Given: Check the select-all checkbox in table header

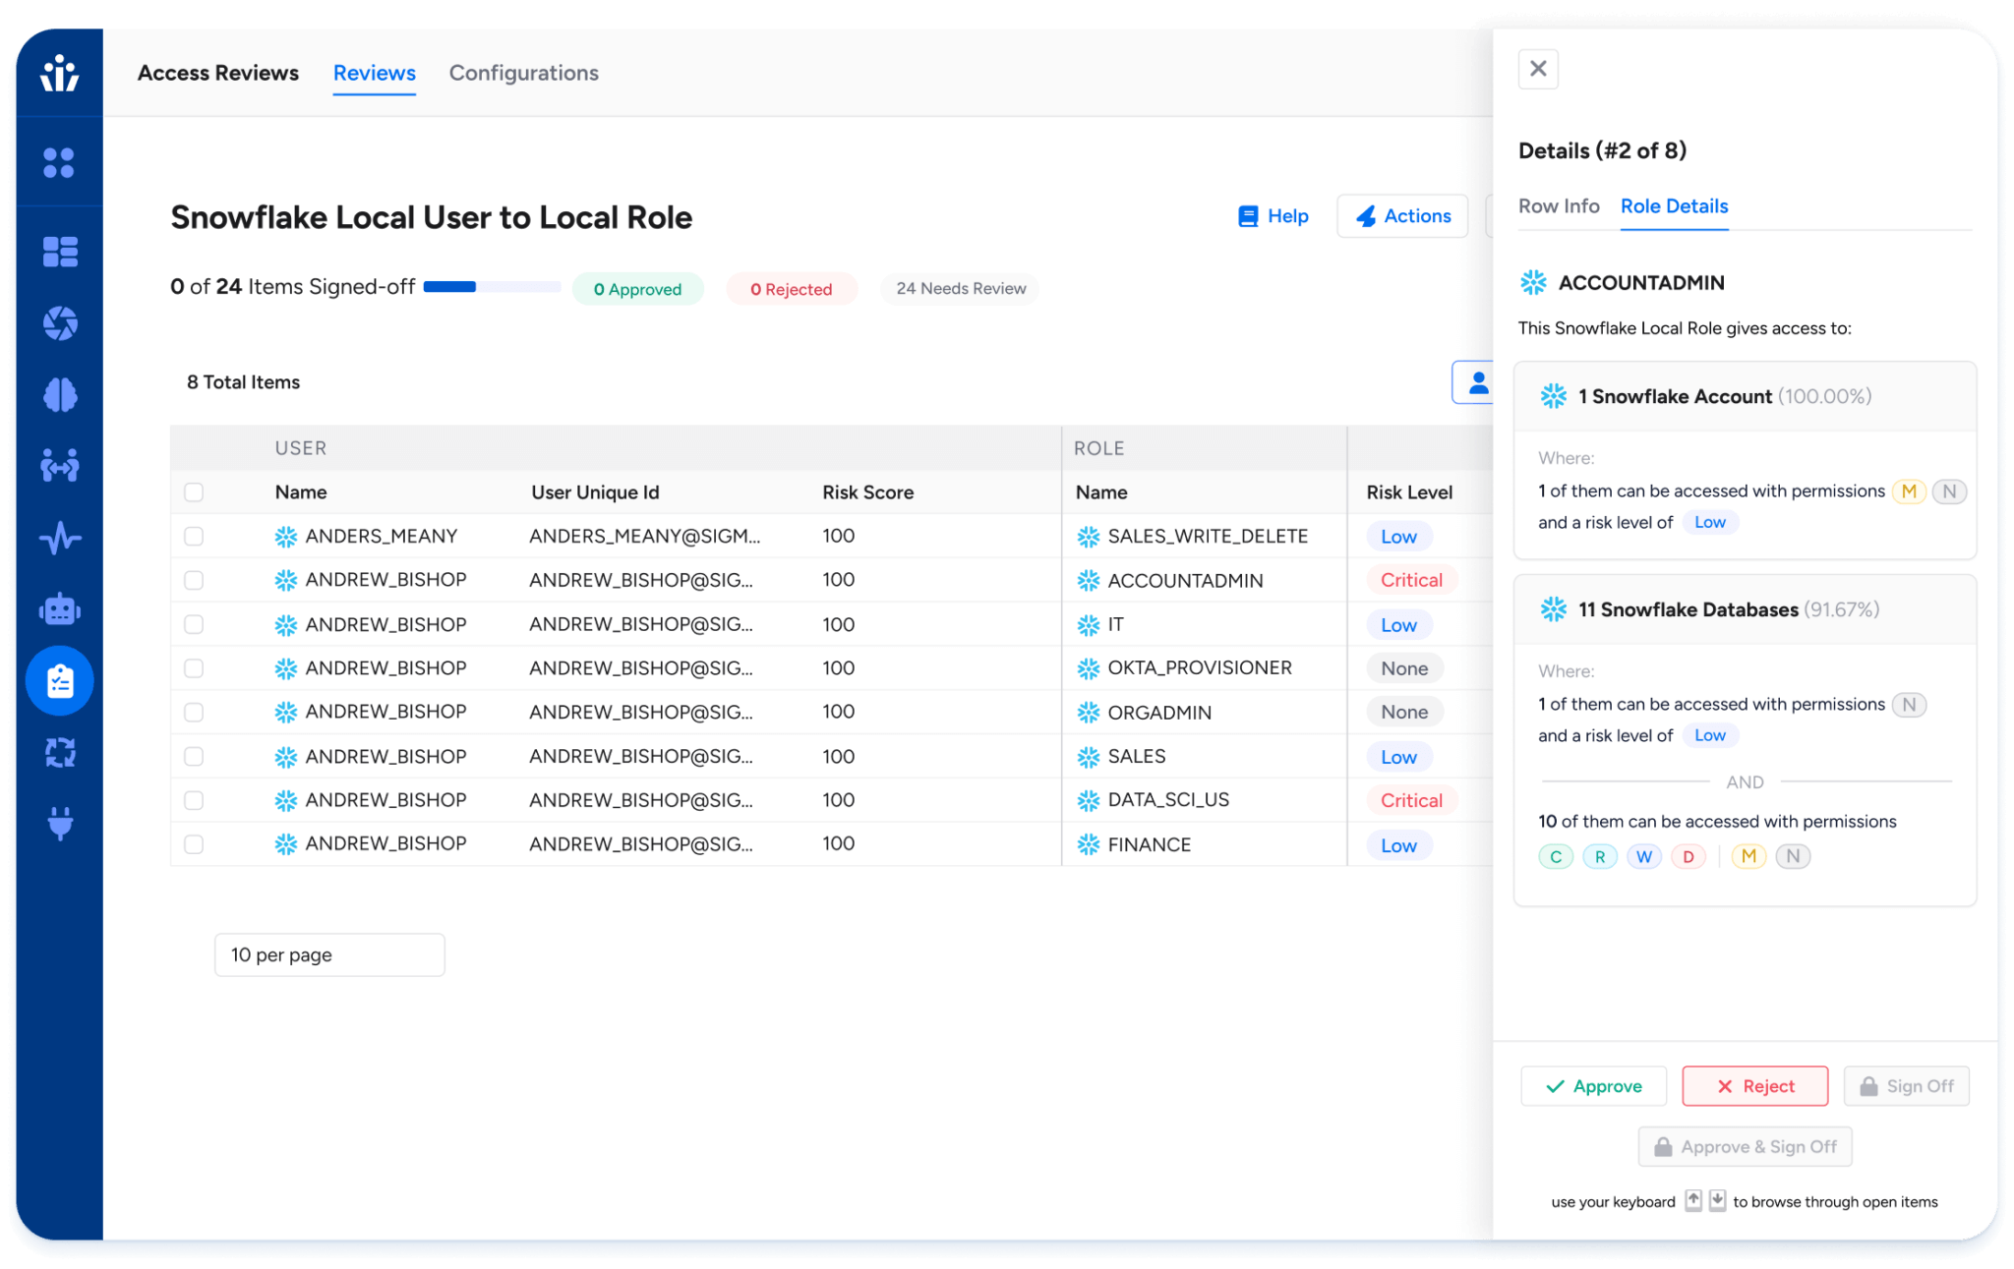Looking at the screenshot, I should point(193,491).
